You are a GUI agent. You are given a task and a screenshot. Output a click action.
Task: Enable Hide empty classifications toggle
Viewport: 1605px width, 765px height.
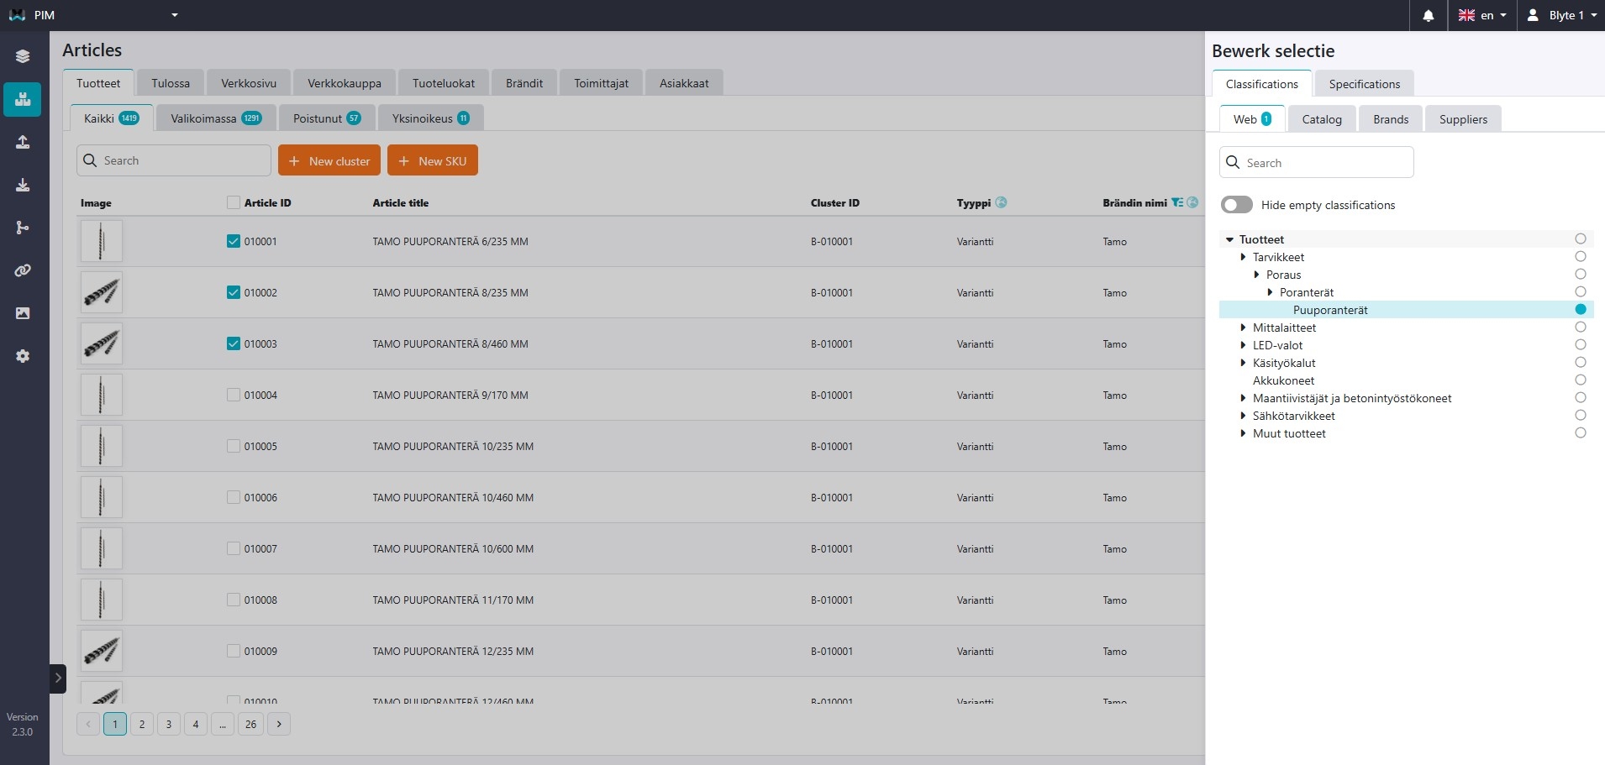[x=1237, y=205]
